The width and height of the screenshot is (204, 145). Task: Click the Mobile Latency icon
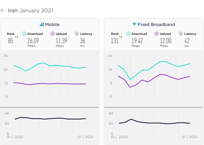(76, 34)
